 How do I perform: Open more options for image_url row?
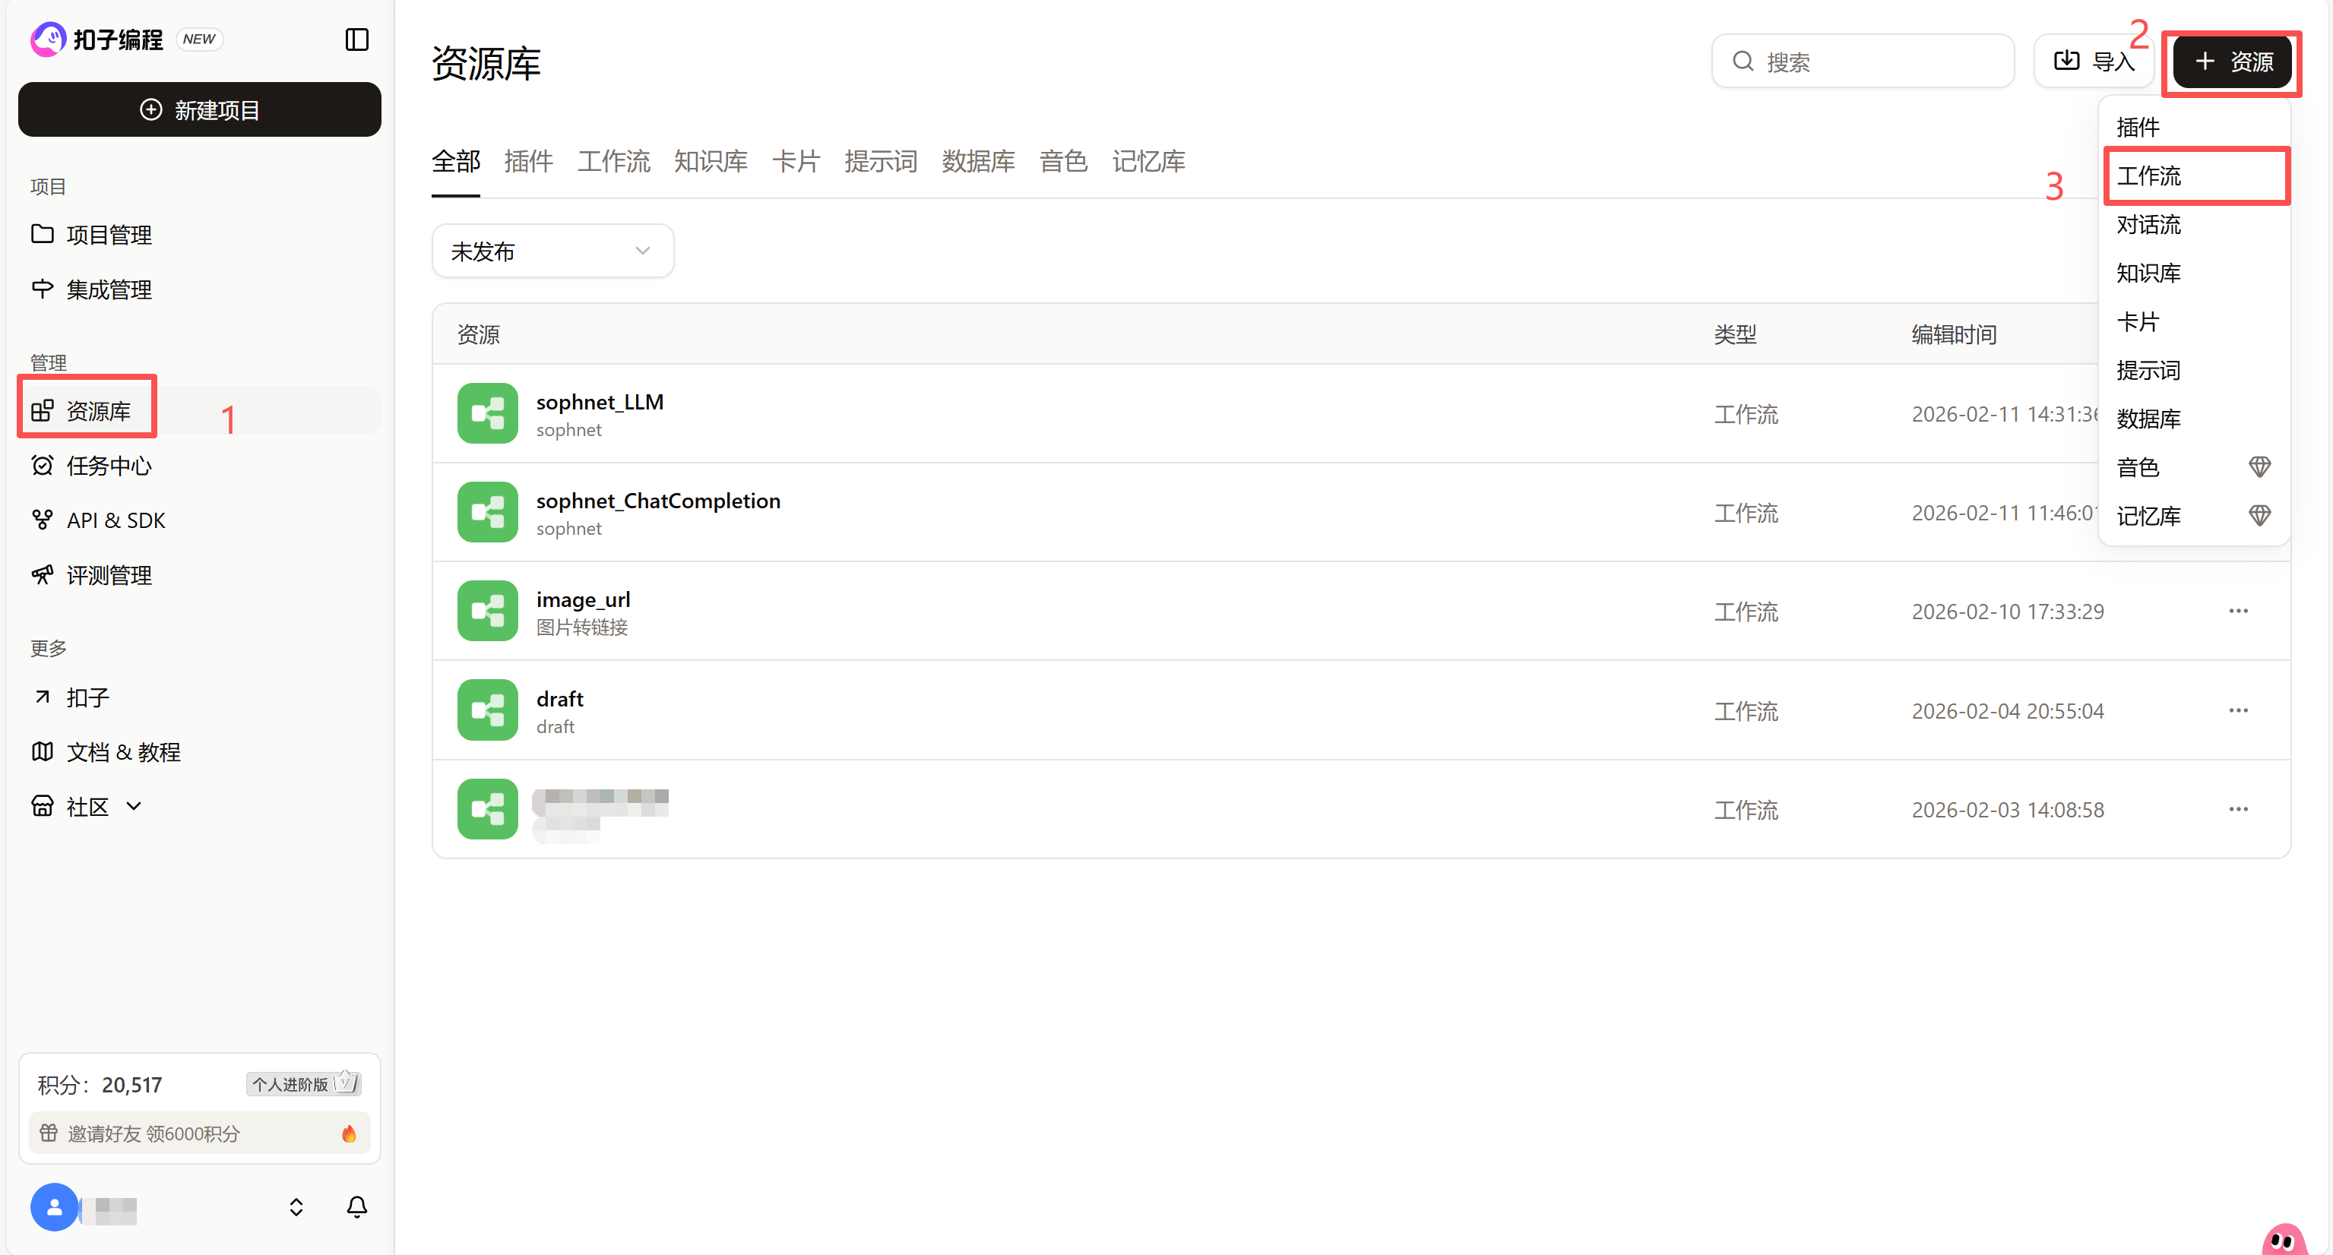pos(2238,612)
